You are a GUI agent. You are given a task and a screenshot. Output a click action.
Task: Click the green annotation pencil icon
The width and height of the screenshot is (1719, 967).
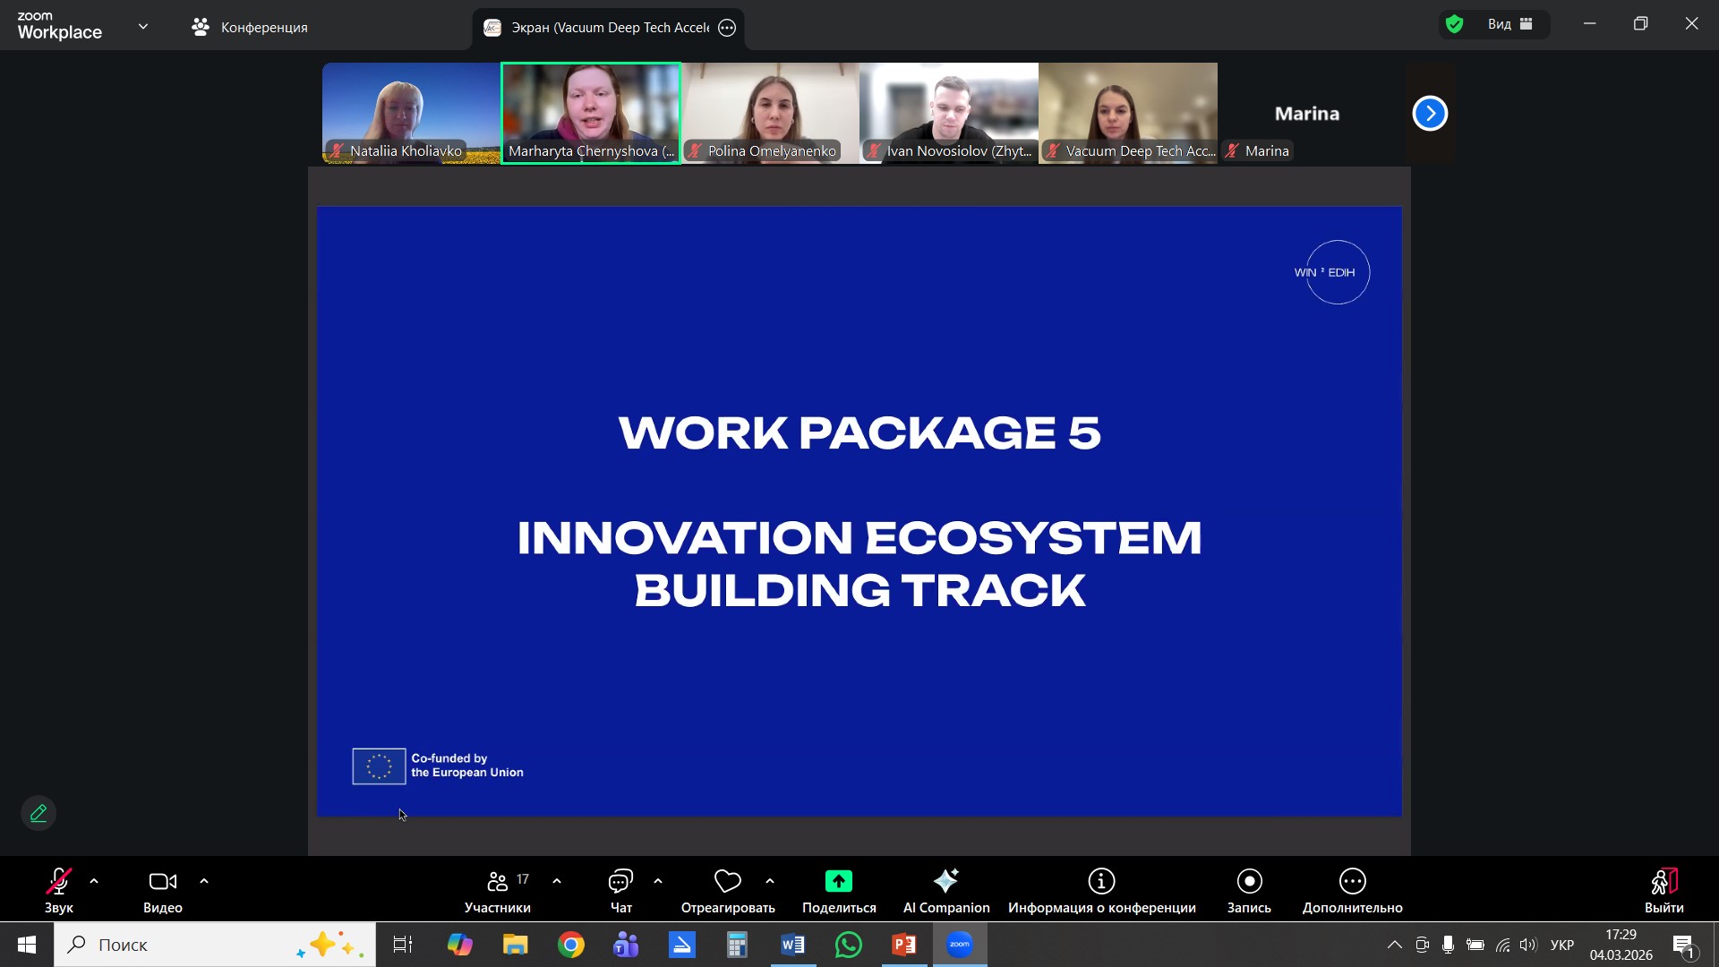point(38,813)
